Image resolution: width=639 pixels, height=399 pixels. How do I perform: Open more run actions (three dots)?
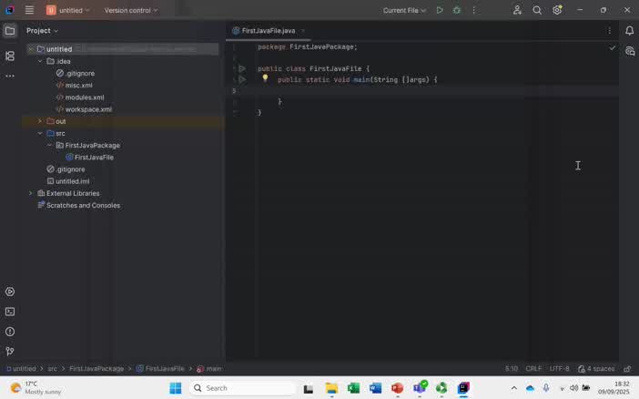click(473, 10)
